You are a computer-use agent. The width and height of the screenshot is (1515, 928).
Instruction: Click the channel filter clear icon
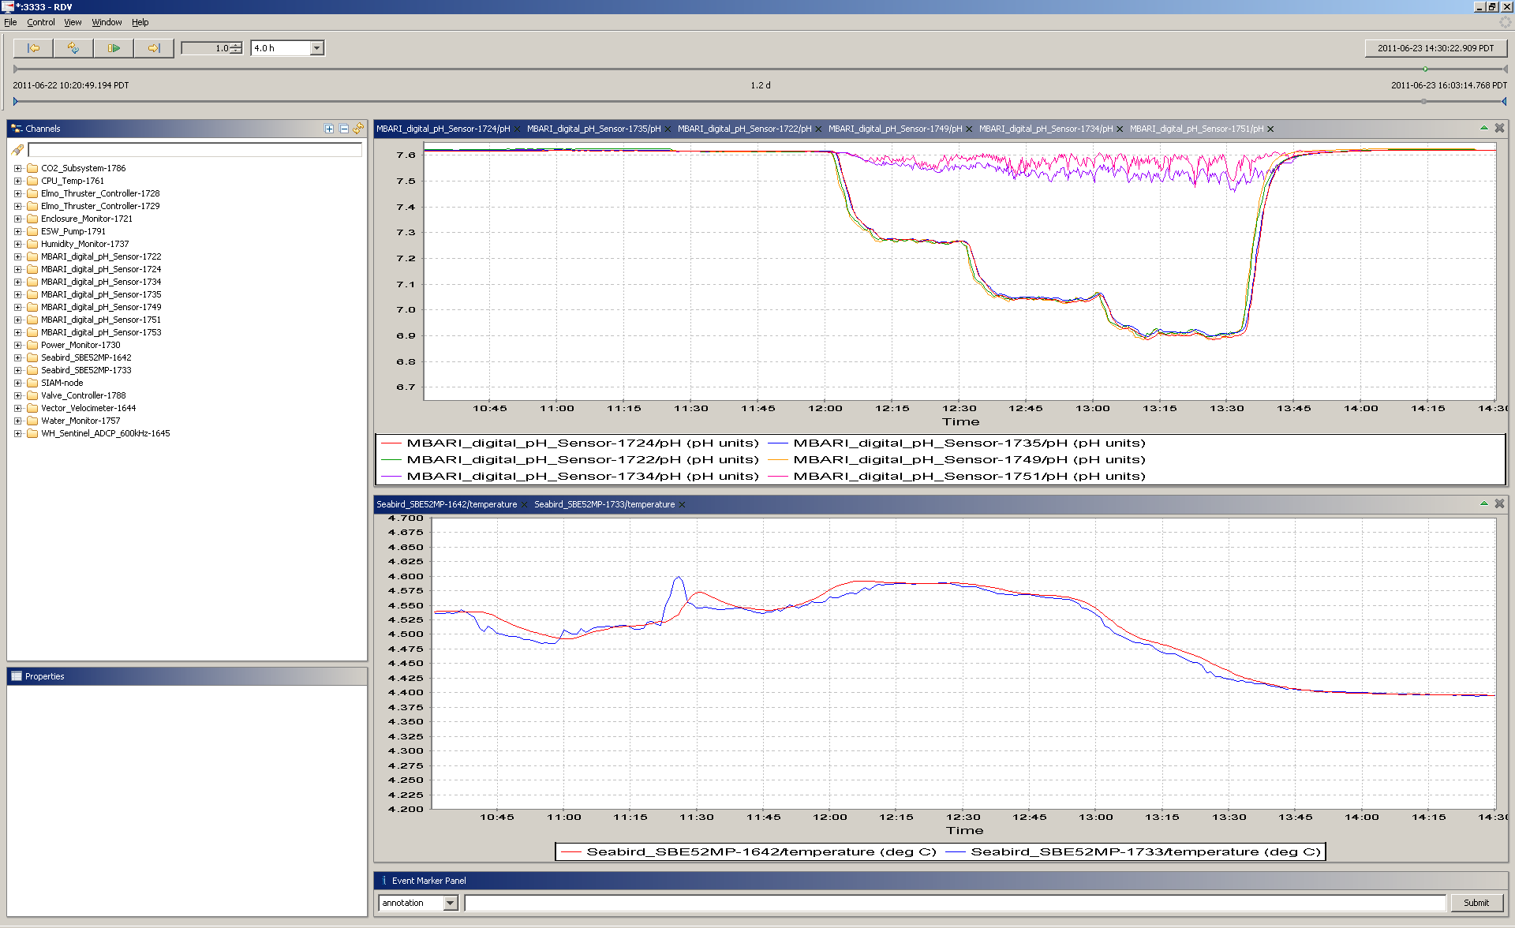[17, 150]
